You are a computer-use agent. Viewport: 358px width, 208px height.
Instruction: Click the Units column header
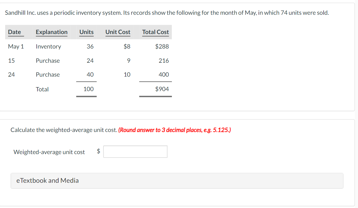tap(86, 32)
